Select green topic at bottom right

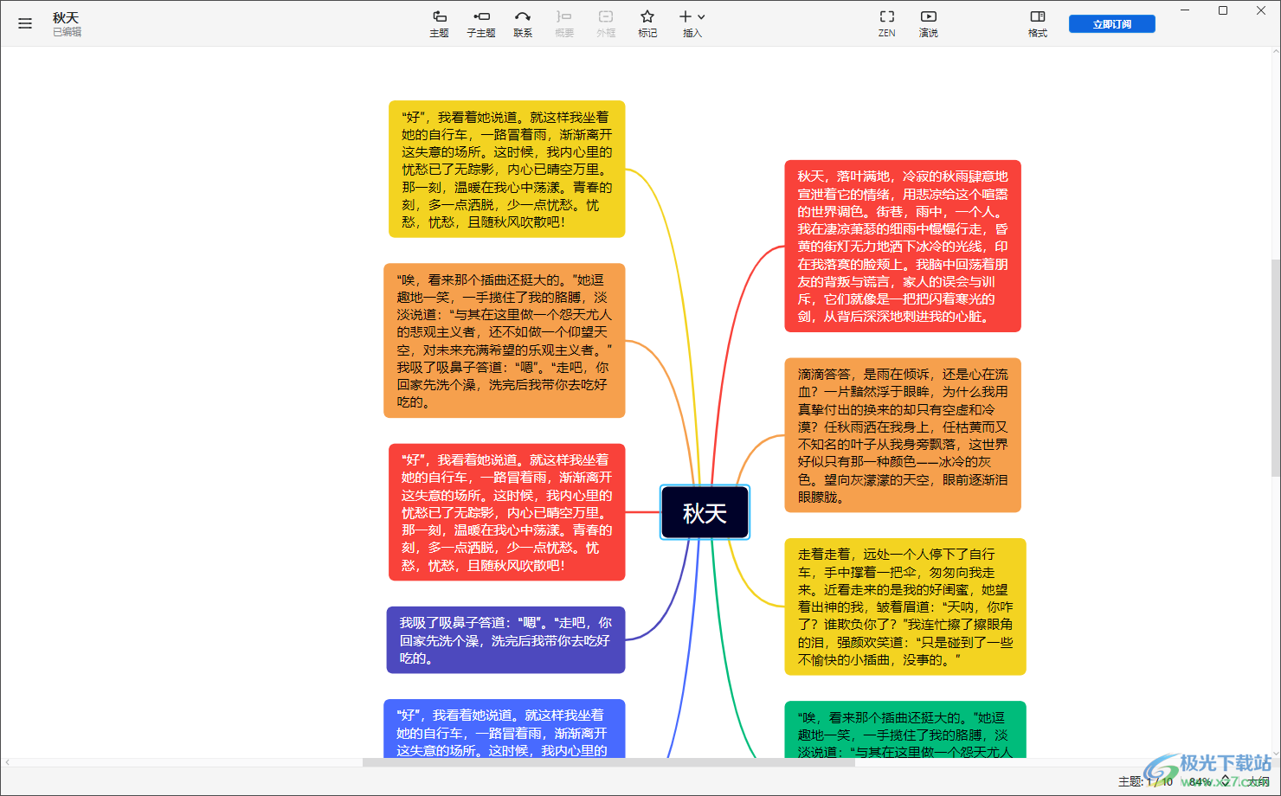tap(905, 729)
